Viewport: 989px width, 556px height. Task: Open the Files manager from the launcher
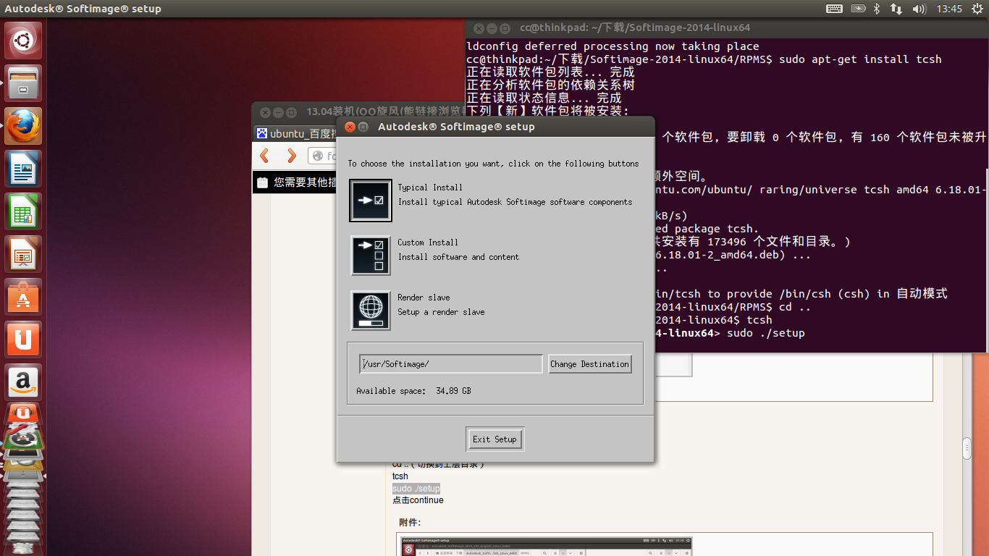(x=23, y=84)
